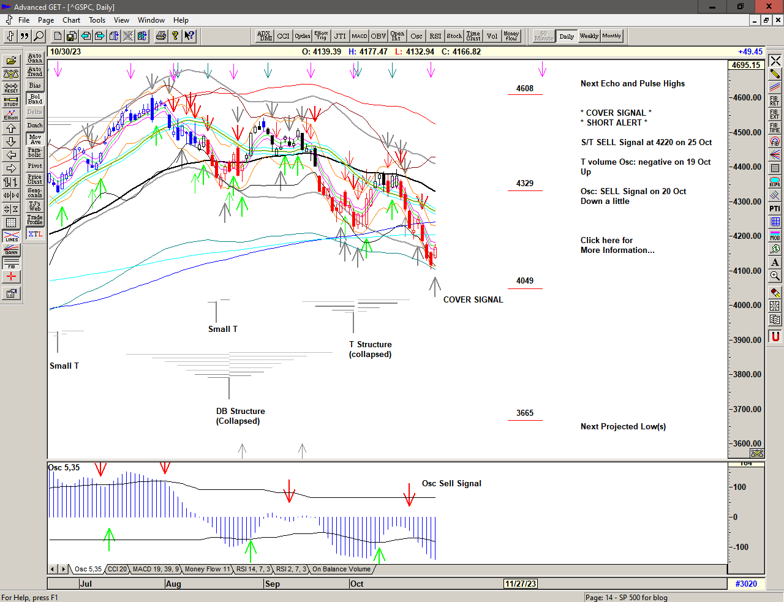Open the Chart menu
This screenshot has width=784, height=602.
(x=71, y=20)
